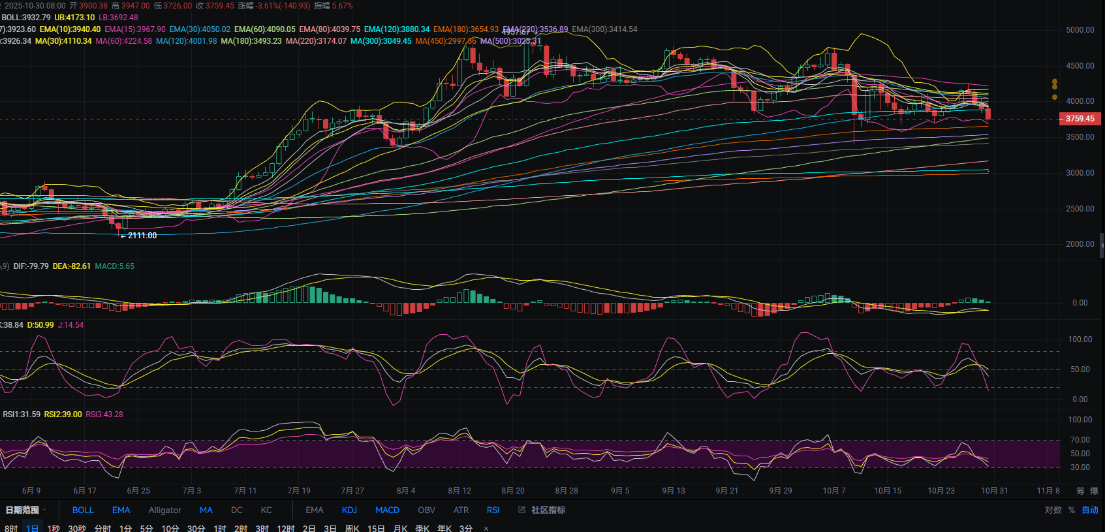The image size is (1105, 532).
Task: Click the red 3759.45 current price tag
Action: coord(1080,119)
